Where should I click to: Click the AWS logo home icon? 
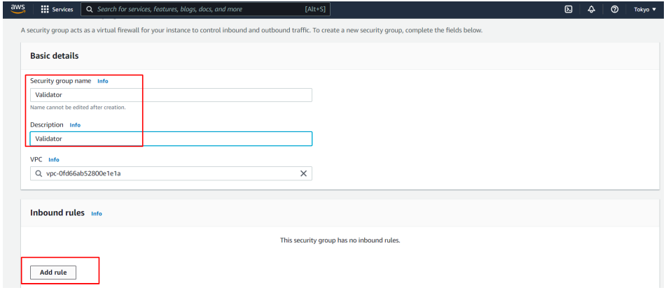(x=18, y=9)
